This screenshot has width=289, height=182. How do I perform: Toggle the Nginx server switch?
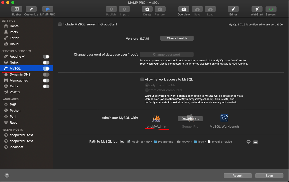click(x=46, y=63)
